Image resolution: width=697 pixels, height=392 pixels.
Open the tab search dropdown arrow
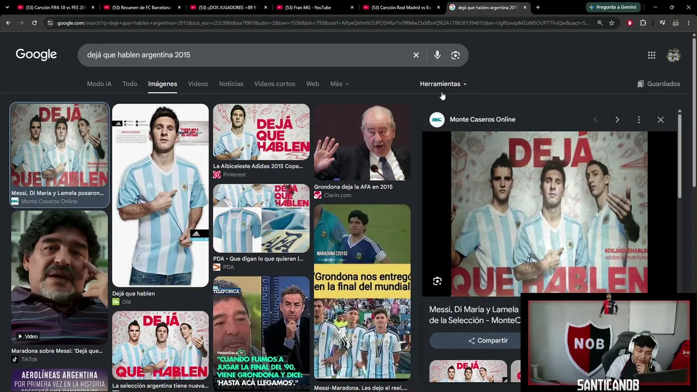(7, 8)
